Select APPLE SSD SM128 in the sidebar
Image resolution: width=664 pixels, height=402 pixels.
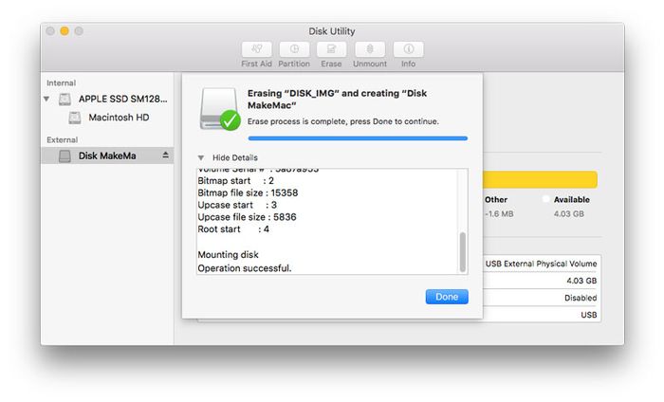[x=122, y=99]
